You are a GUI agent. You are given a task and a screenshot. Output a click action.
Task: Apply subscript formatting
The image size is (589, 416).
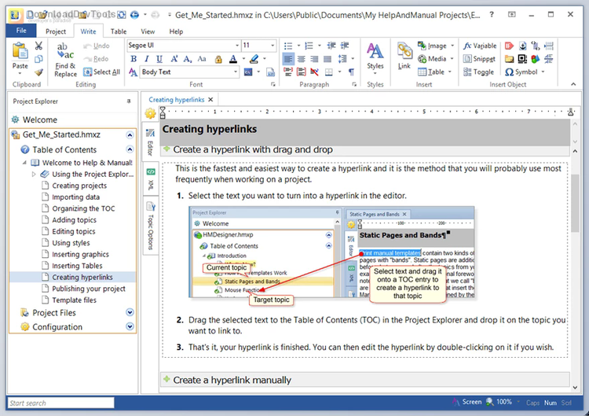188,59
